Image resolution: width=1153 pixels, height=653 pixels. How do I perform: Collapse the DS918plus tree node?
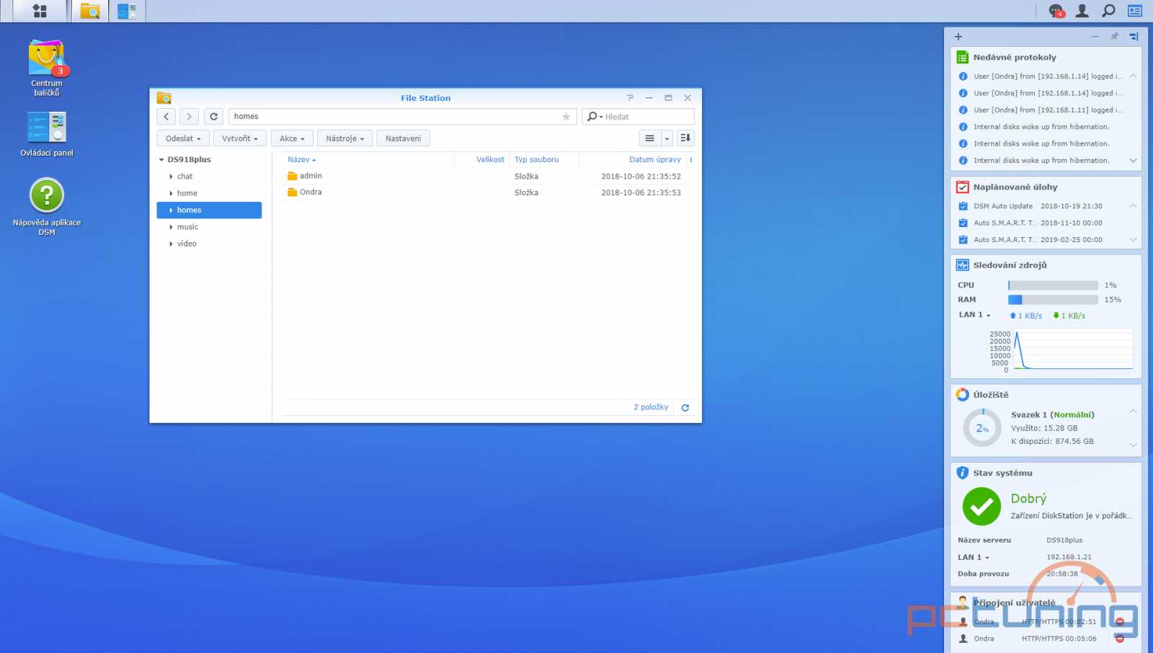(161, 160)
